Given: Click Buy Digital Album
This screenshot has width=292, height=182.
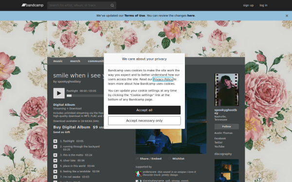Looking at the screenshot, I should 72,127.
